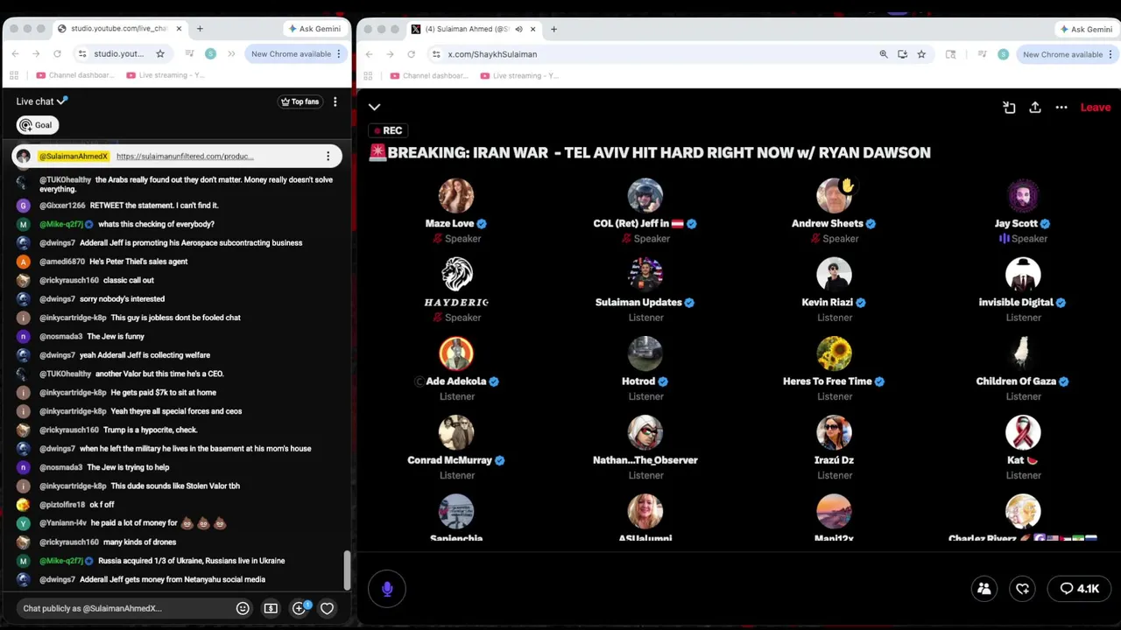1121x630 pixels.
Task: Switch to the studio.youtube.com/live_chat tab
Action: pos(119,29)
